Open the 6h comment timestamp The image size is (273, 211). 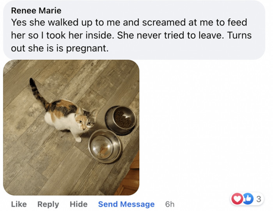pyautogui.click(x=170, y=204)
